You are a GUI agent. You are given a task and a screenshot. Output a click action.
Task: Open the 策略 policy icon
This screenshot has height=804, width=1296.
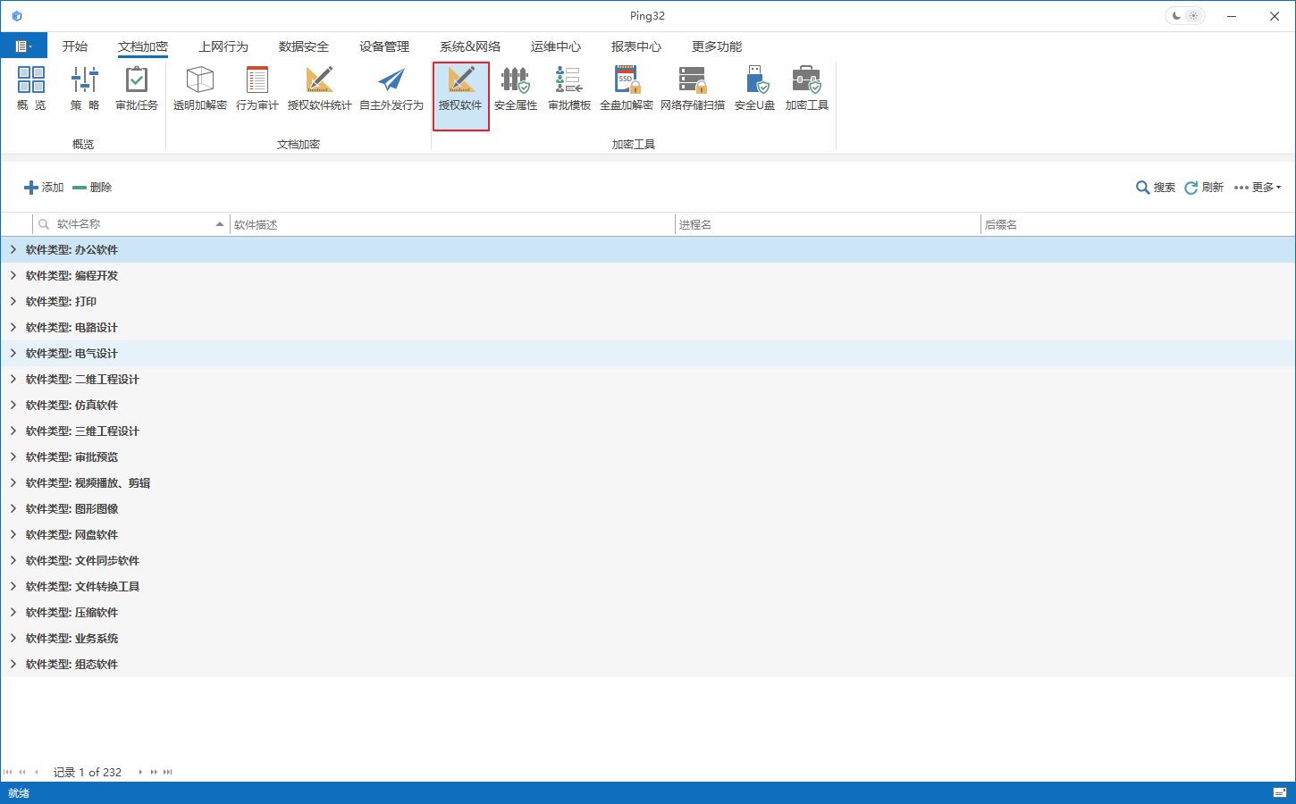(85, 88)
